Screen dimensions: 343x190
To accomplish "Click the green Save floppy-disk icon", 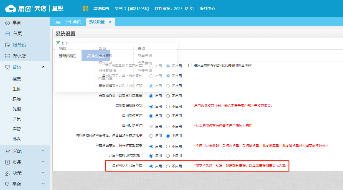I will [58, 43].
